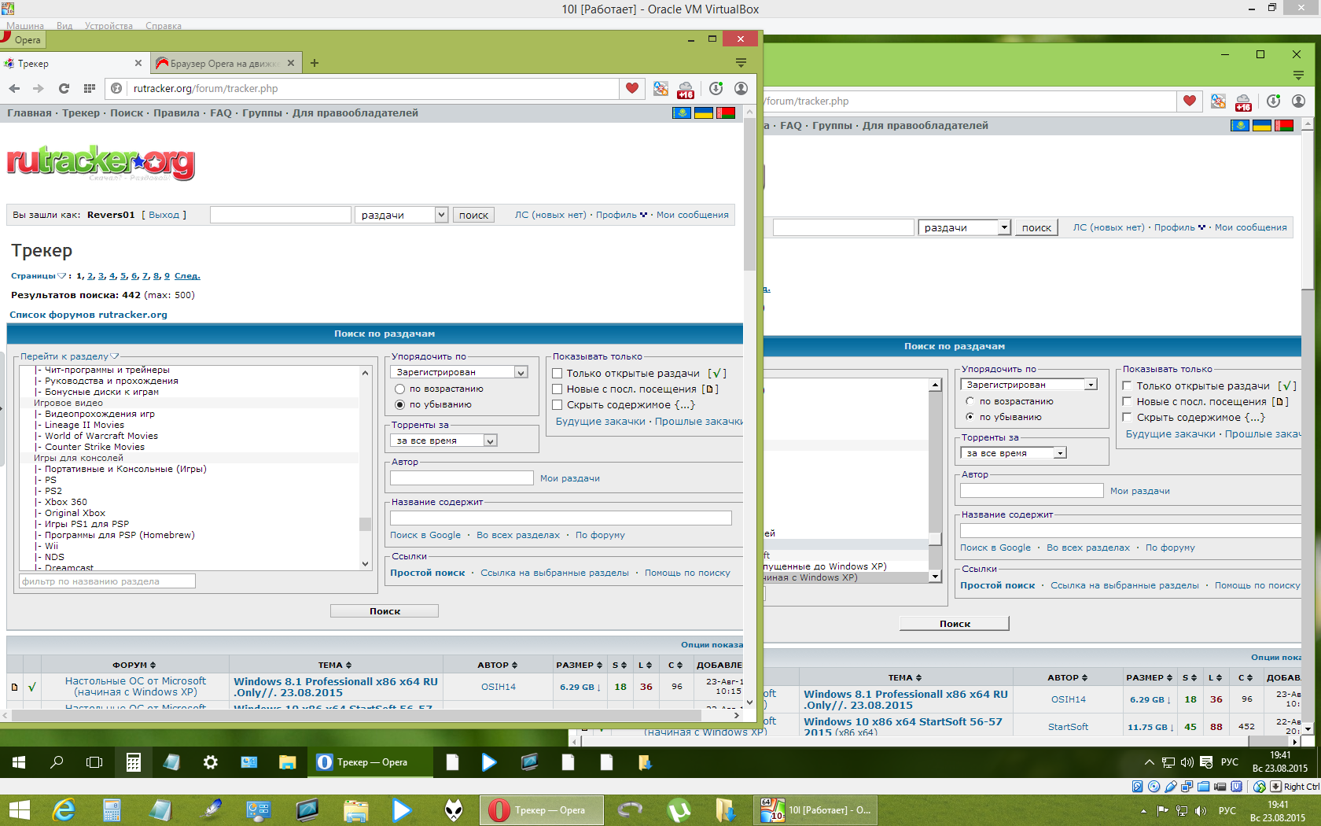
Task: Open раздачи dropdown in front window search bar
Action: point(402,215)
